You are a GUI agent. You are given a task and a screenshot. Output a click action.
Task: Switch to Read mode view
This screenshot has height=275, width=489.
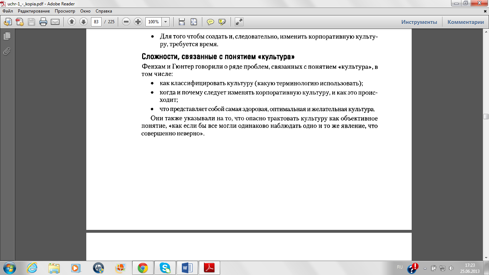239,22
